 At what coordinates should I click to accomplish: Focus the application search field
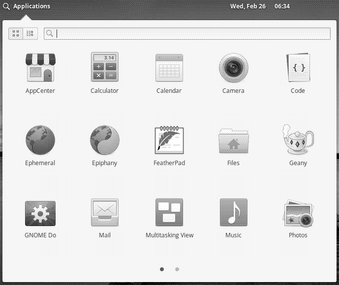[x=187, y=33]
